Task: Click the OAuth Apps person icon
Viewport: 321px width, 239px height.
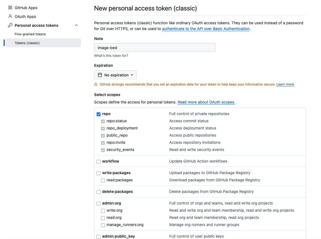Action: [x=10, y=17]
